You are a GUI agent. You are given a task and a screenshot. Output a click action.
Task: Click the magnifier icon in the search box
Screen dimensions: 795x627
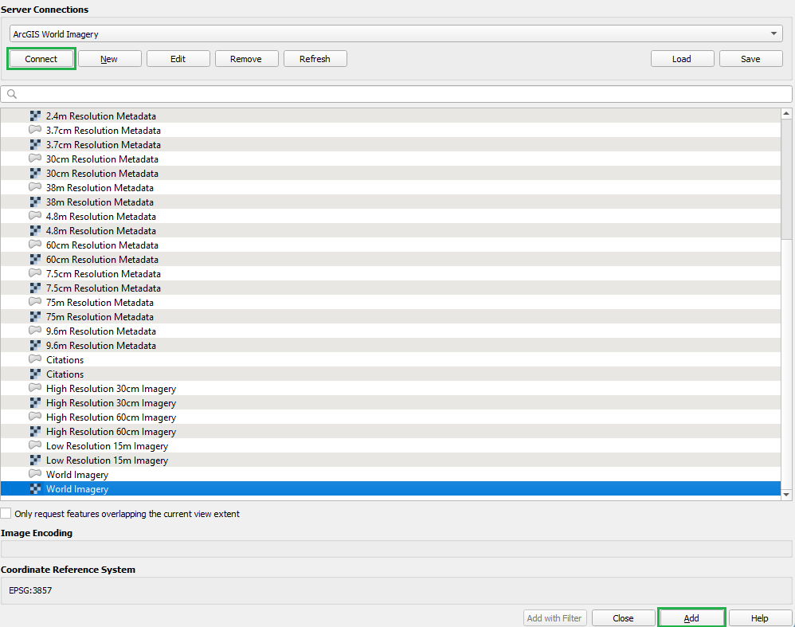pos(12,94)
